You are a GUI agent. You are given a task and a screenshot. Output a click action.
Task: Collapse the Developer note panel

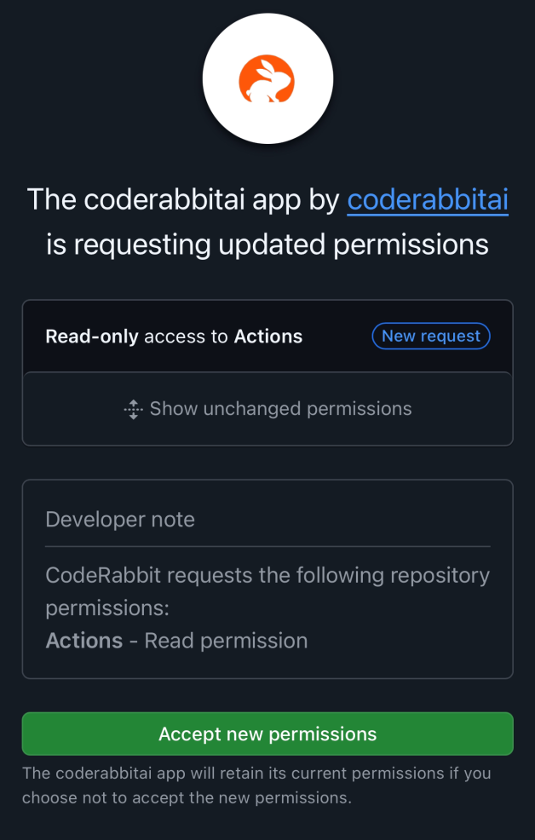click(x=119, y=519)
